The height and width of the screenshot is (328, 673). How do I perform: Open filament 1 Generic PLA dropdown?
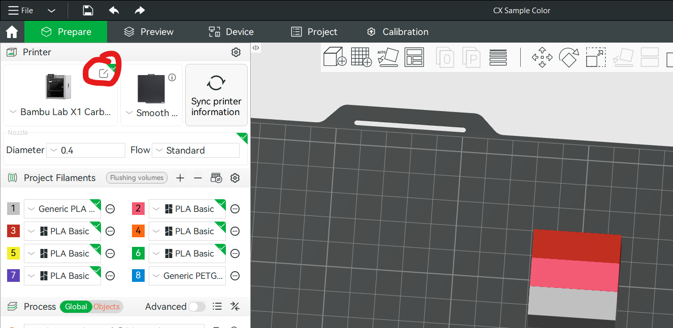[x=62, y=209]
